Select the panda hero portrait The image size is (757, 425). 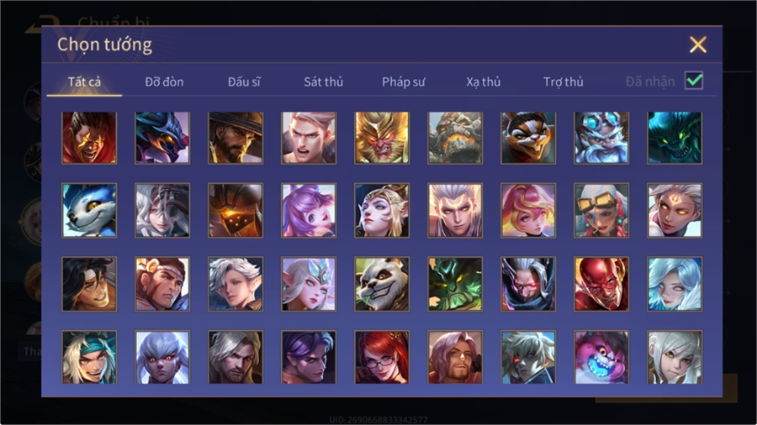[382, 284]
